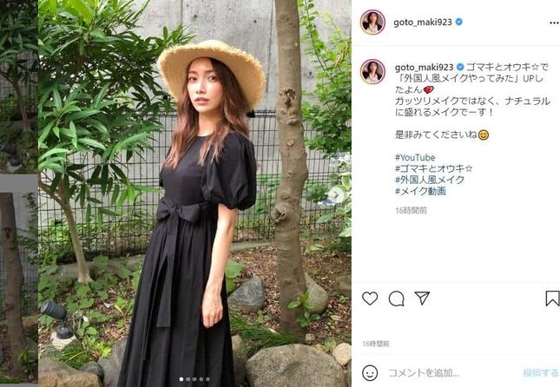Screen dimensions: 560x387
Task: Open the emoji picker smiley icon
Action: pyautogui.click(x=370, y=373)
